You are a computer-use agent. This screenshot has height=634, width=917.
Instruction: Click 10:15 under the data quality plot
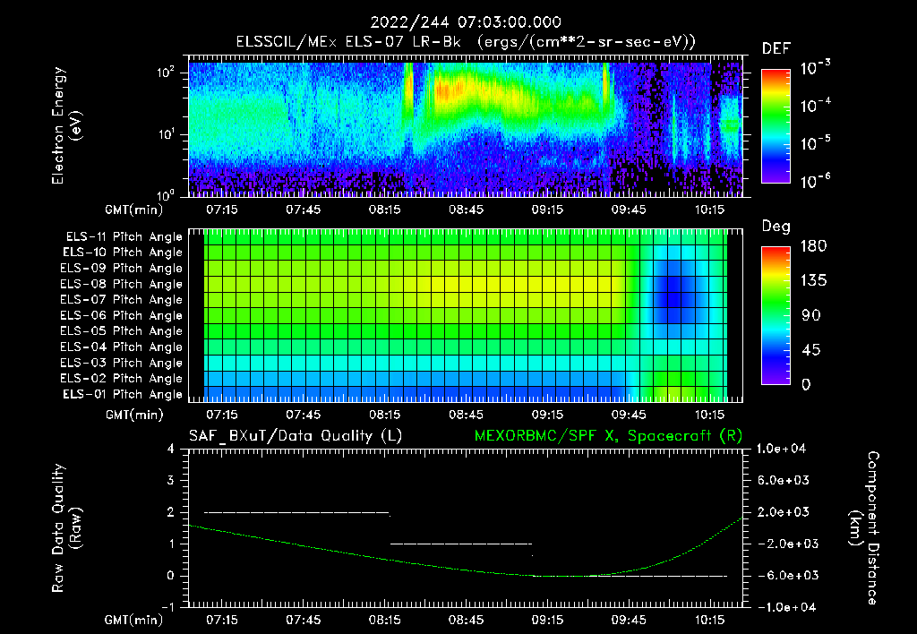coord(709,620)
